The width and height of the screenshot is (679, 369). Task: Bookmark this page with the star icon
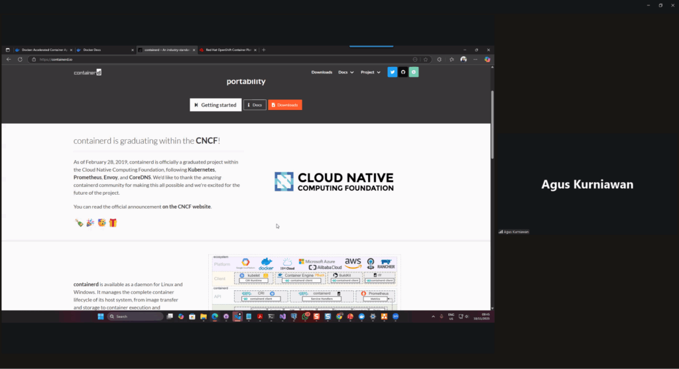[x=426, y=59]
